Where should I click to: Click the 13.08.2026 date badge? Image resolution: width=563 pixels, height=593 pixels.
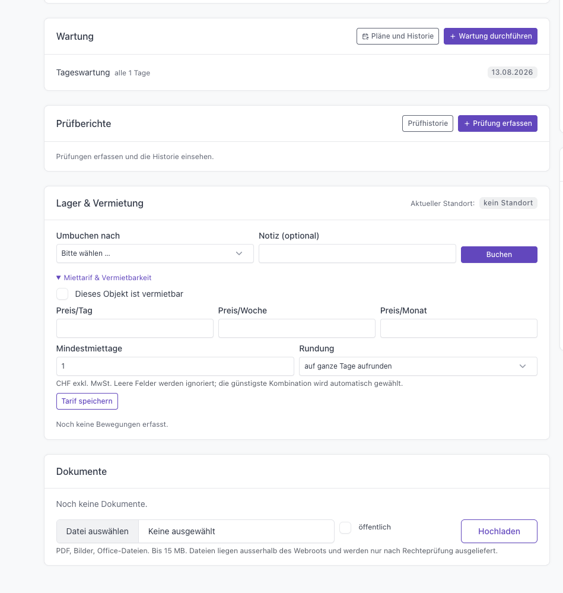click(x=513, y=72)
